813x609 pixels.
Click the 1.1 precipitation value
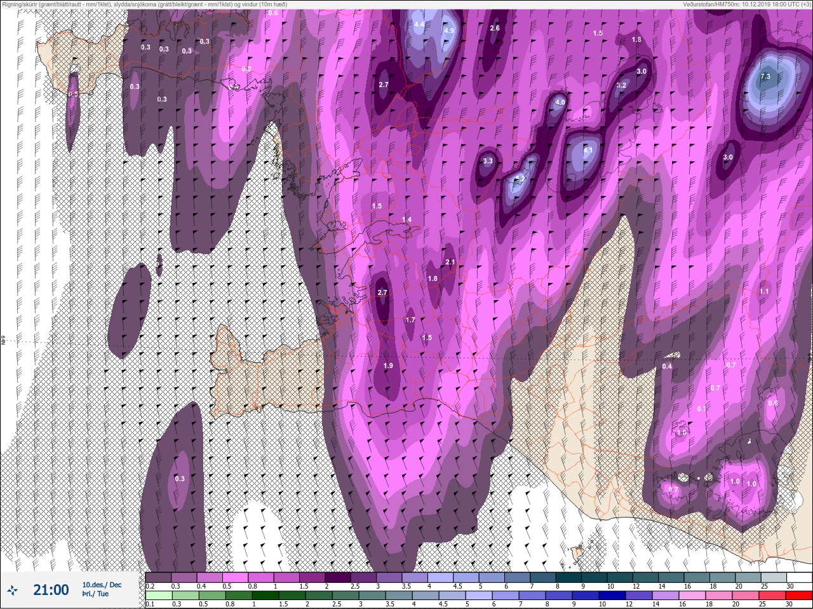click(x=764, y=291)
